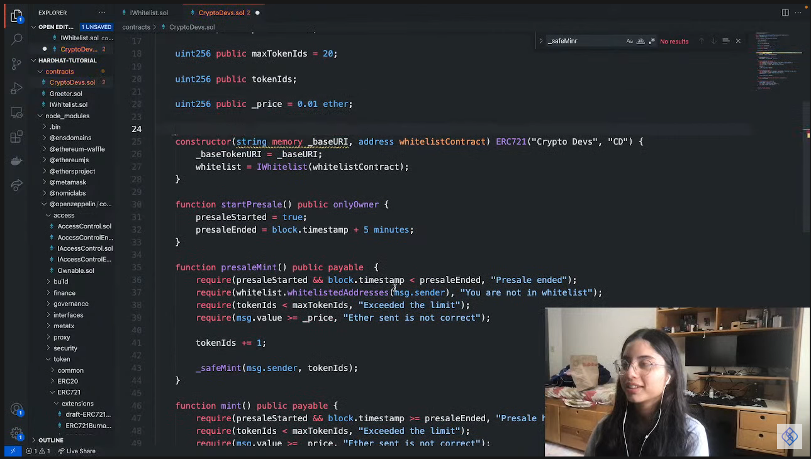The image size is (811, 459).
Task: Click contracts in the breadcrumb
Action: point(136,27)
